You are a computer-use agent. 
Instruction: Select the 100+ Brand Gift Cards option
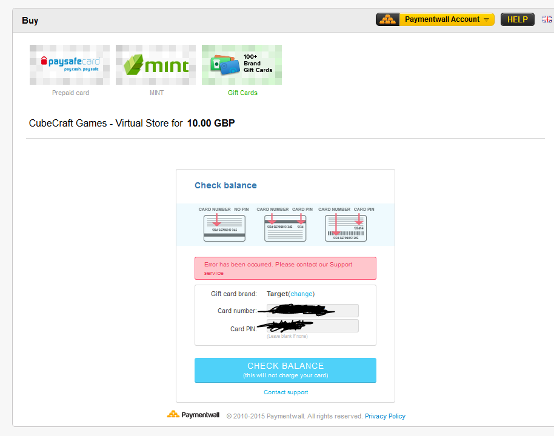tap(242, 65)
